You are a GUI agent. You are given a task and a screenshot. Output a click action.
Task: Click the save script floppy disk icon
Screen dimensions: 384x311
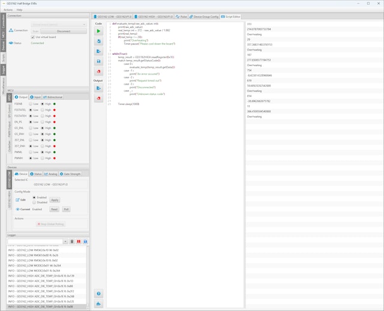pos(98,61)
